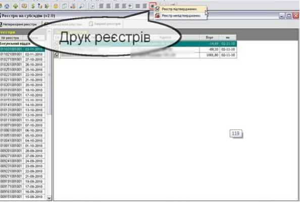Click the magnifying glass search icon
Image resolution: width=300 pixels, height=202 pixels.
click(x=82, y=6)
